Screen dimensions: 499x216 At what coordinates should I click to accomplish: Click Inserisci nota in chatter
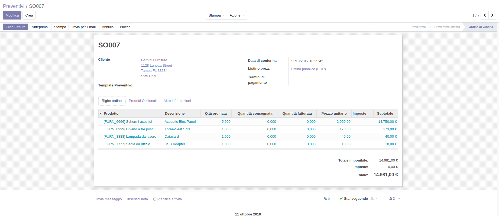pyautogui.click(x=137, y=199)
